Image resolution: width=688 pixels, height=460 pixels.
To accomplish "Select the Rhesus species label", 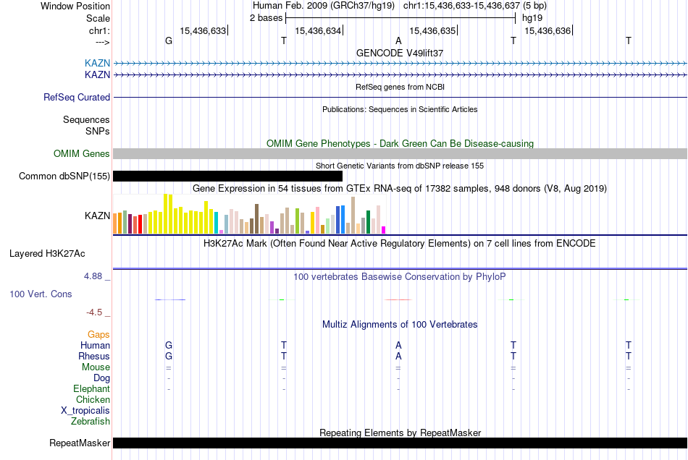I will tap(94, 356).
